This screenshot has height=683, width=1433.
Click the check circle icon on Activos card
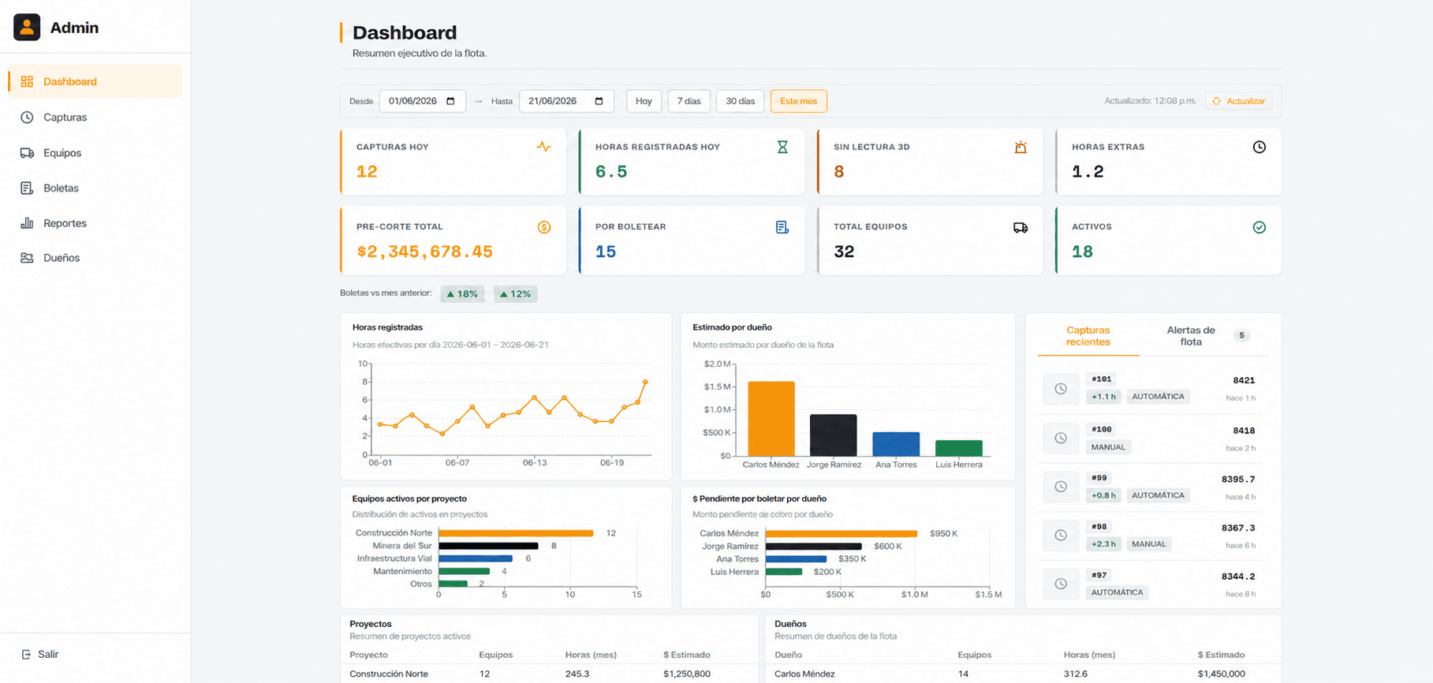coord(1259,227)
